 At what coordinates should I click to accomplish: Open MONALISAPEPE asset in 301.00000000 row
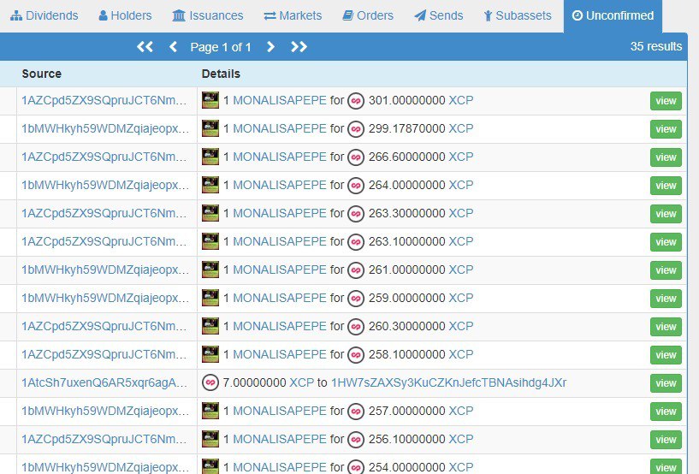tap(280, 100)
